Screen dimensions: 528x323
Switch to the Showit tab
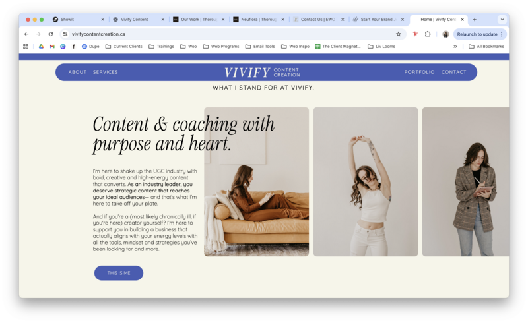(x=79, y=20)
